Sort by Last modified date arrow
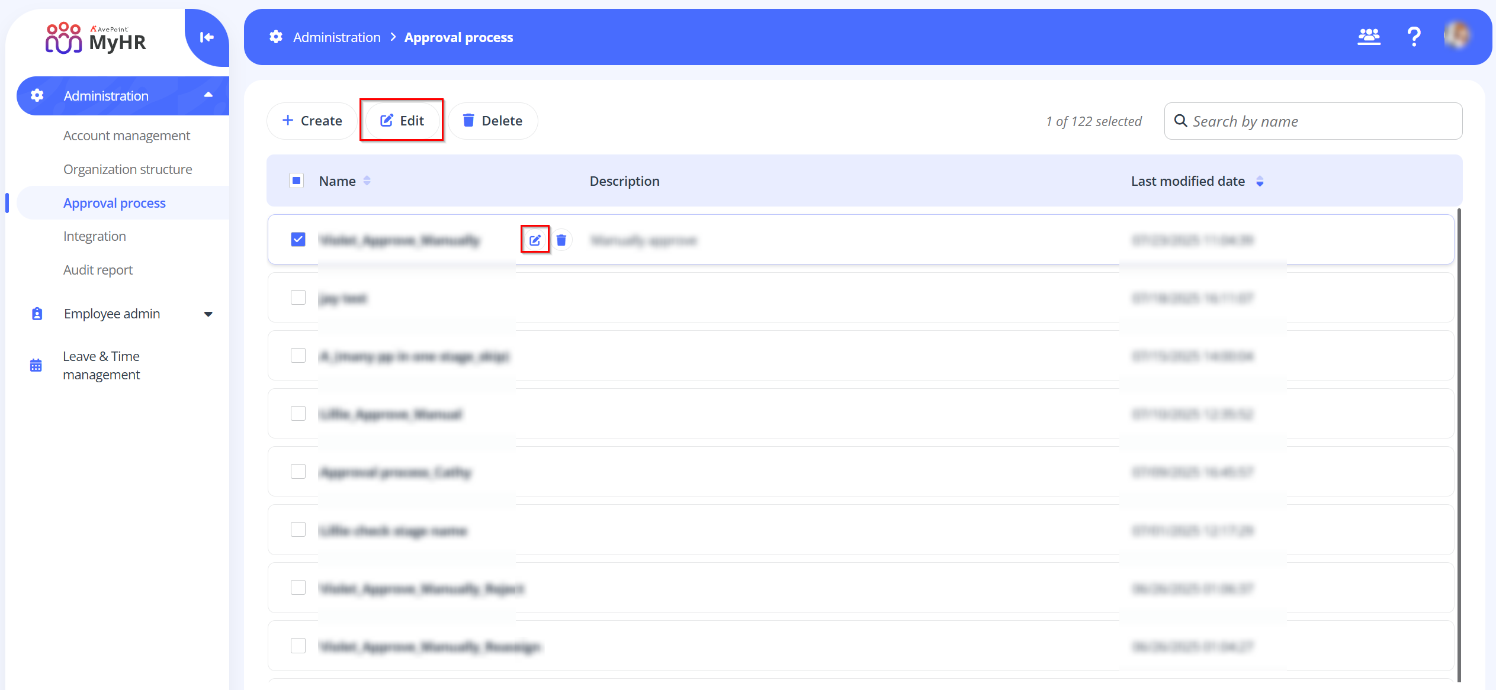1496x690 pixels. tap(1260, 181)
